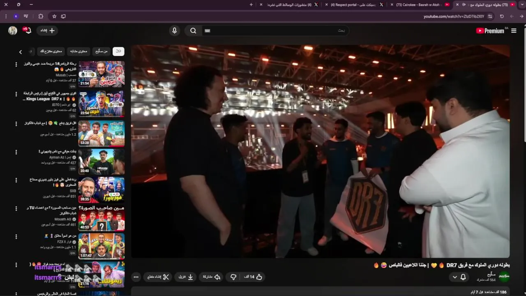Select the 'محتوى مشابه' filter chip
The width and height of the screenshot is (526, 296).
click(78, 51)
